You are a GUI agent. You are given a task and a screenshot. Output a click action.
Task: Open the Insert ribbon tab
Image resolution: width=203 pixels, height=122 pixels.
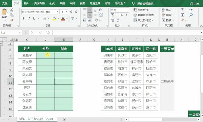point(26,3)
